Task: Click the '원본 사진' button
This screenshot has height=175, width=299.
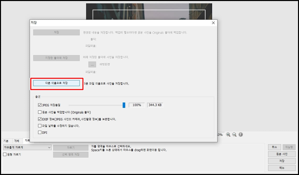Action: point(282,154)
